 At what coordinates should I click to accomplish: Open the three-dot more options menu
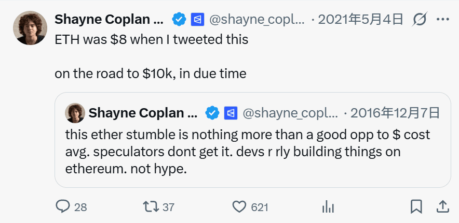point(442,20)
